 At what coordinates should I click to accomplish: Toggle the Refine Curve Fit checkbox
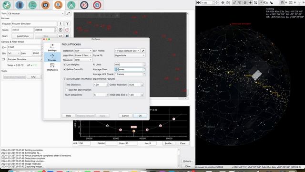[65, 69]
